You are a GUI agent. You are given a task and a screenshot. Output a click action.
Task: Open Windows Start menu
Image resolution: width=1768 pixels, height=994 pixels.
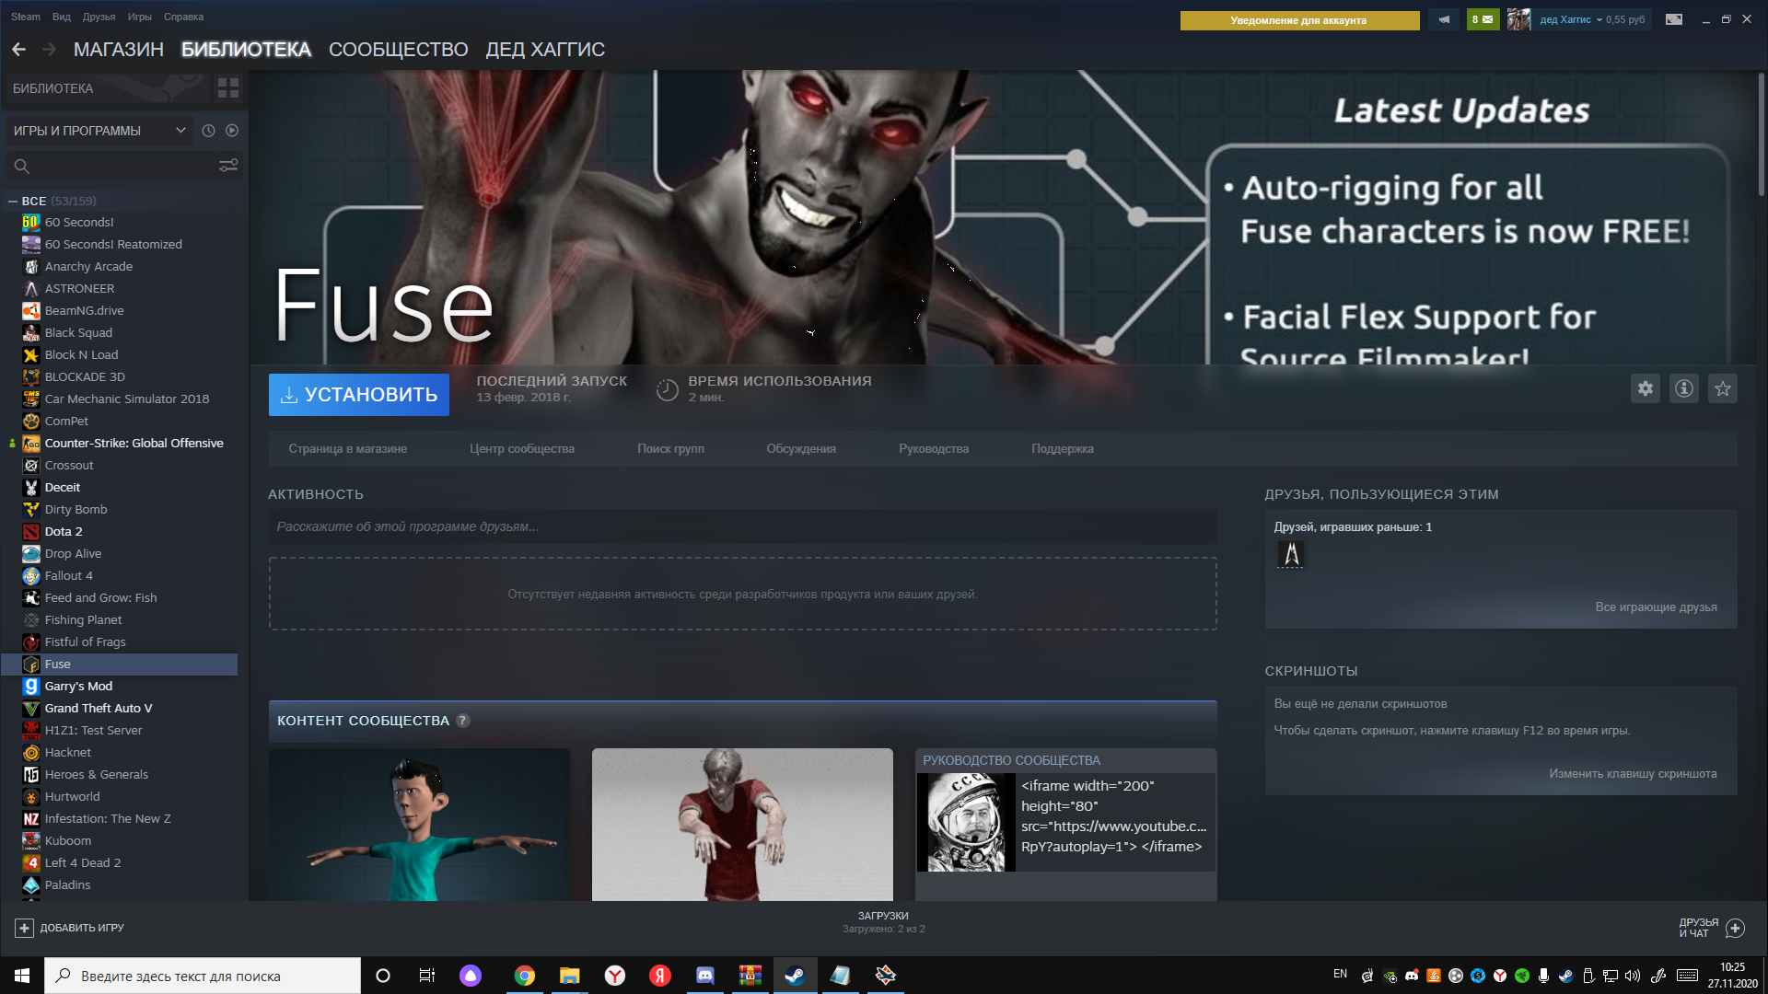point(22,976)
